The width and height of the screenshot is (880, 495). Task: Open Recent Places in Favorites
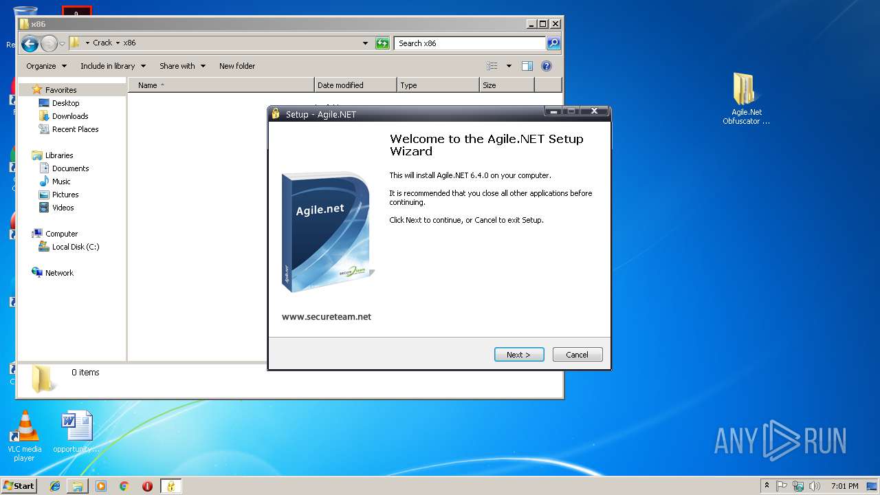(75, 129)
